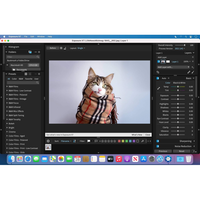The height and width of the screenshot is (200, 200).
Task: Open the Add Layer with... dropdown
Action: [173, 67]
